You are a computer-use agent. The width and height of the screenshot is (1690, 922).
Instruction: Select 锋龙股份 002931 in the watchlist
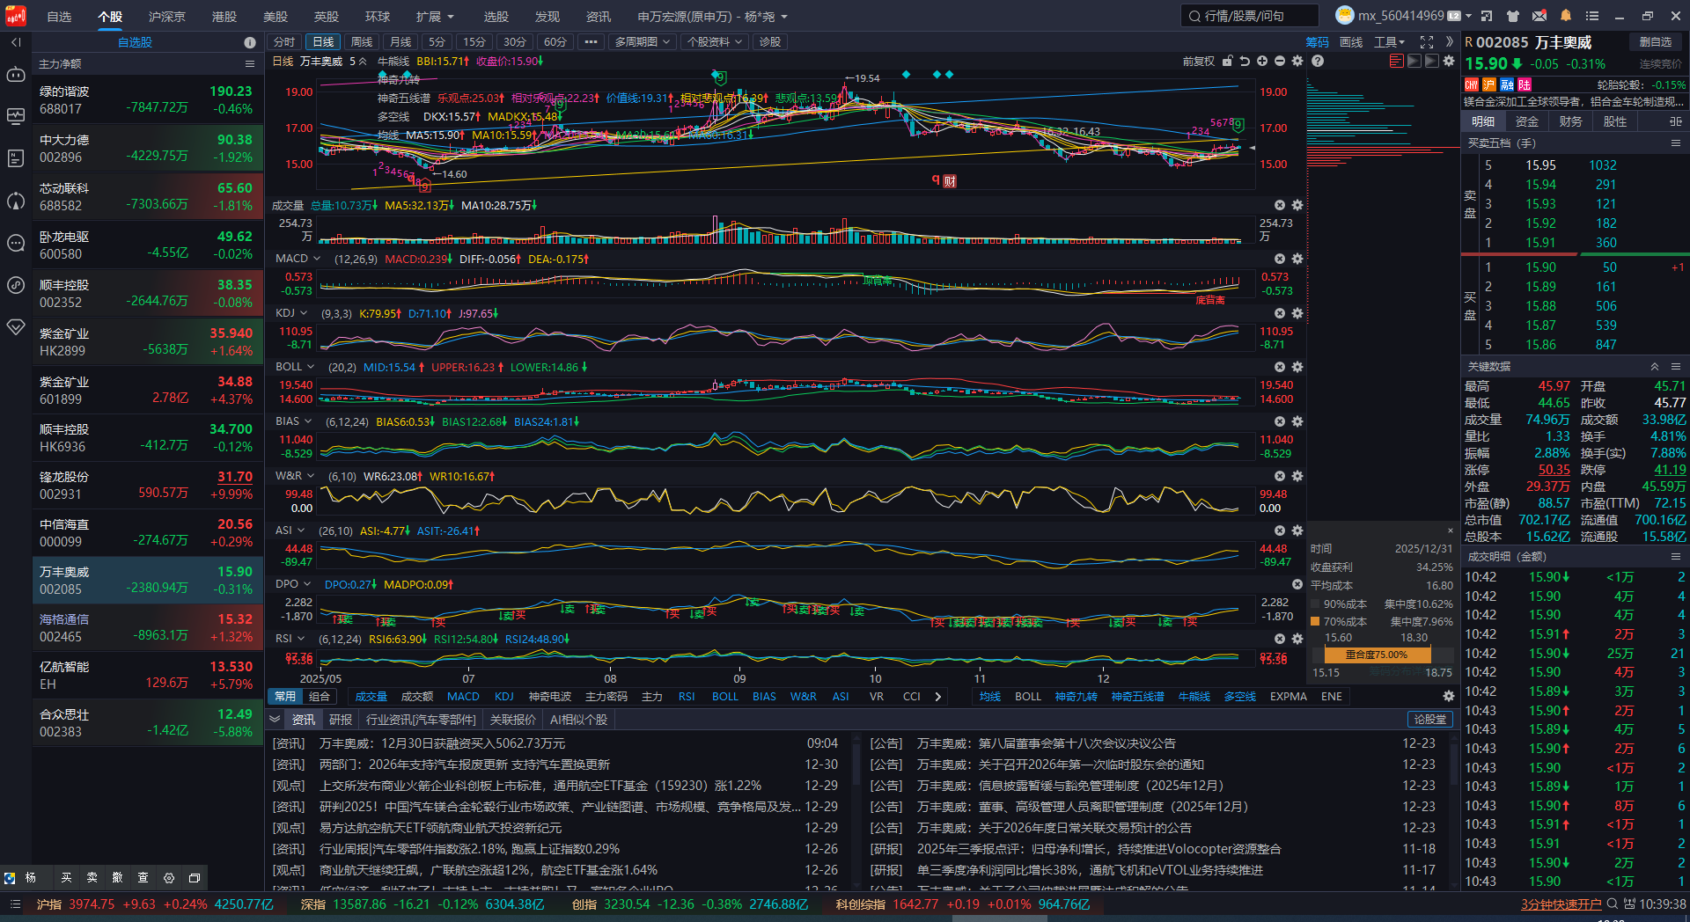(x=148, y=485)
